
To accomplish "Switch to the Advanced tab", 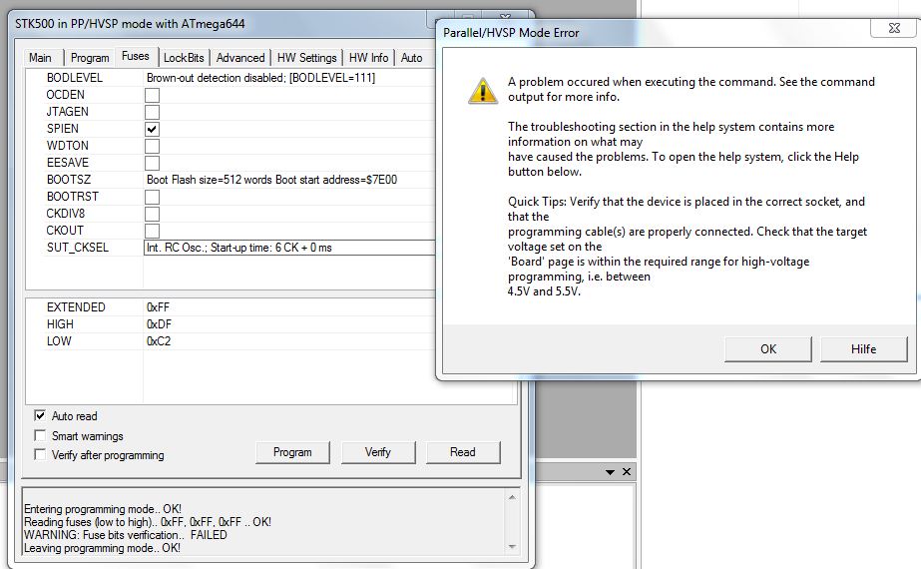I will pyautogui.click(x=240, y=58).
